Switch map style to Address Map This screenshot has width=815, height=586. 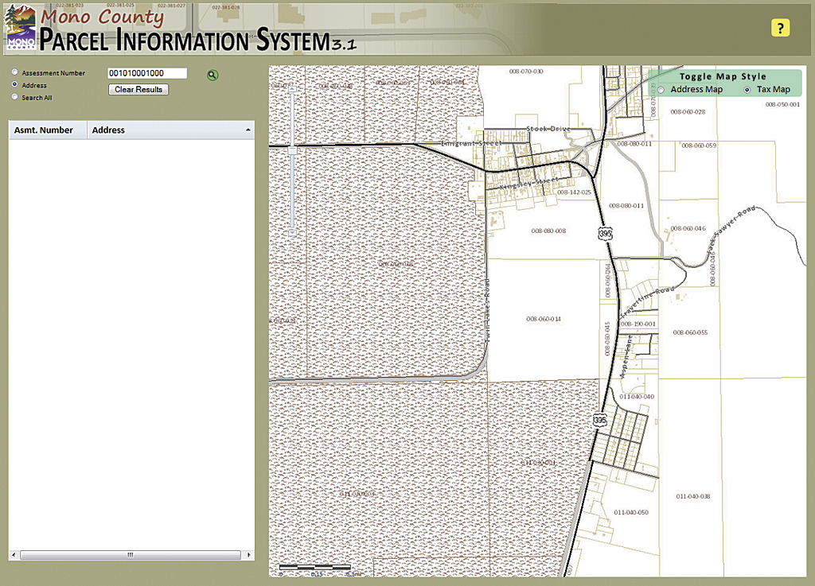[x=661, y=90]
